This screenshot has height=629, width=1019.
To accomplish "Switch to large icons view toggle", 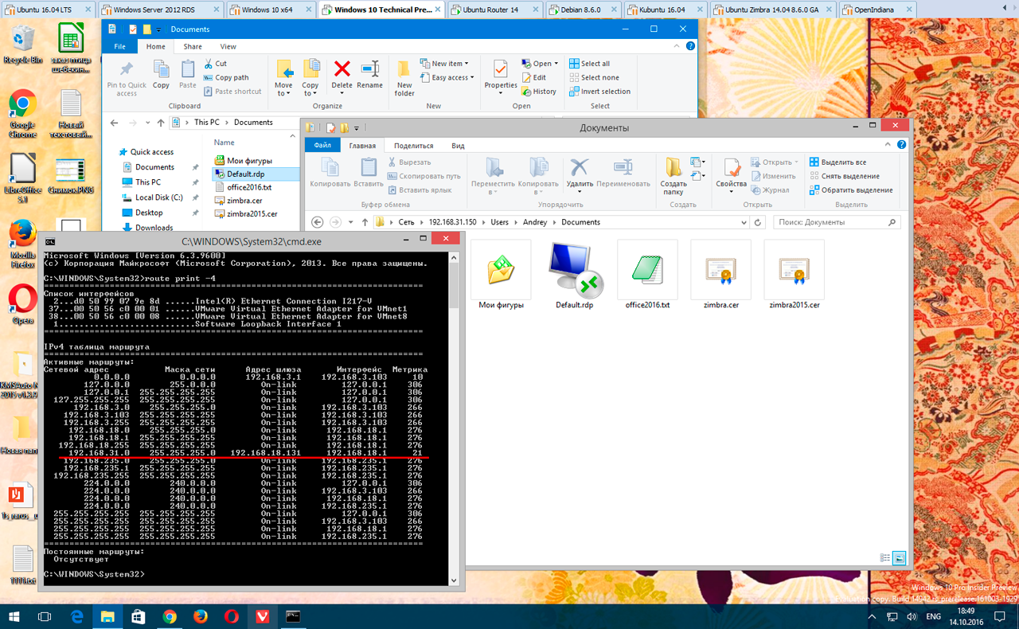I will 900,558.
